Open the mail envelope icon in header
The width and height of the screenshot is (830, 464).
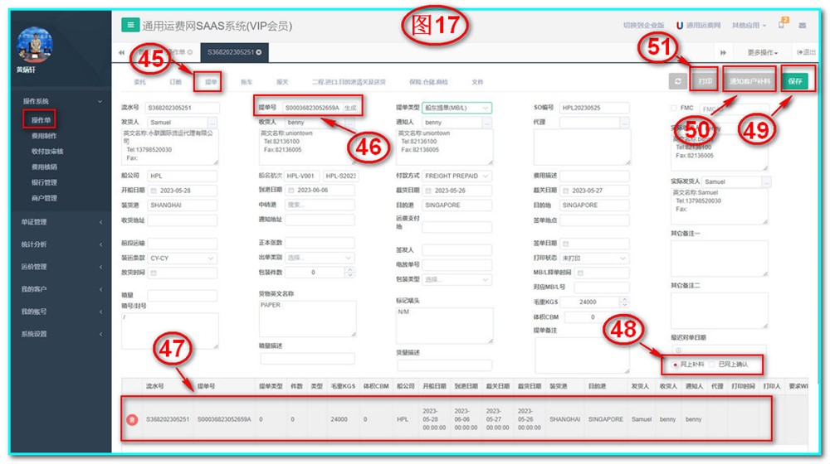[x=802, y=26]
